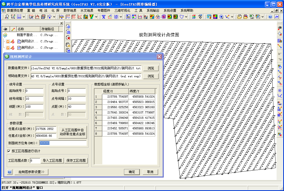Click the colored grid palette toolbar icon
The image size is (284, 191).
215,17
